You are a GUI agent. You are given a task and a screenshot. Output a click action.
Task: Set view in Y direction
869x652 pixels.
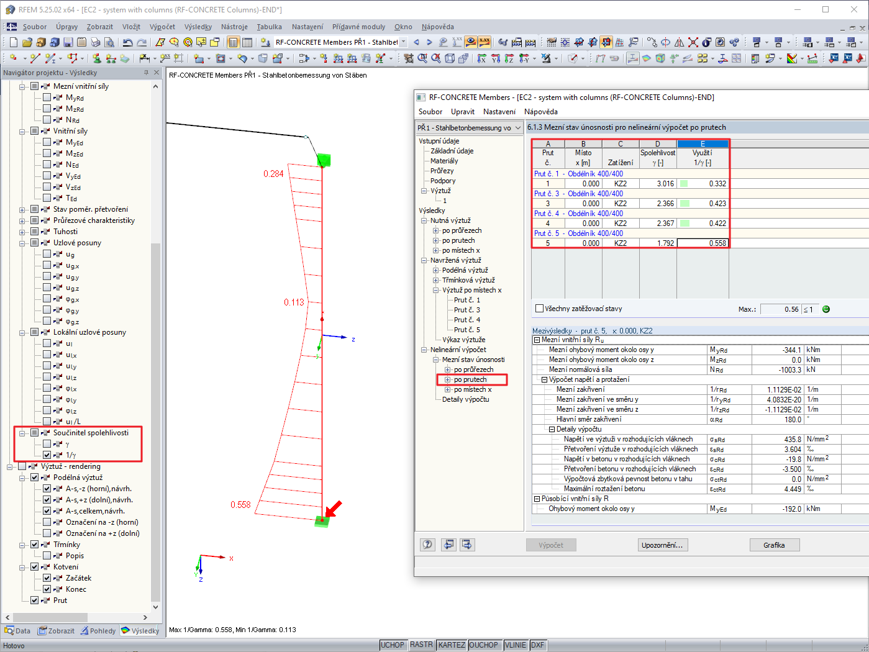(496, 58)
